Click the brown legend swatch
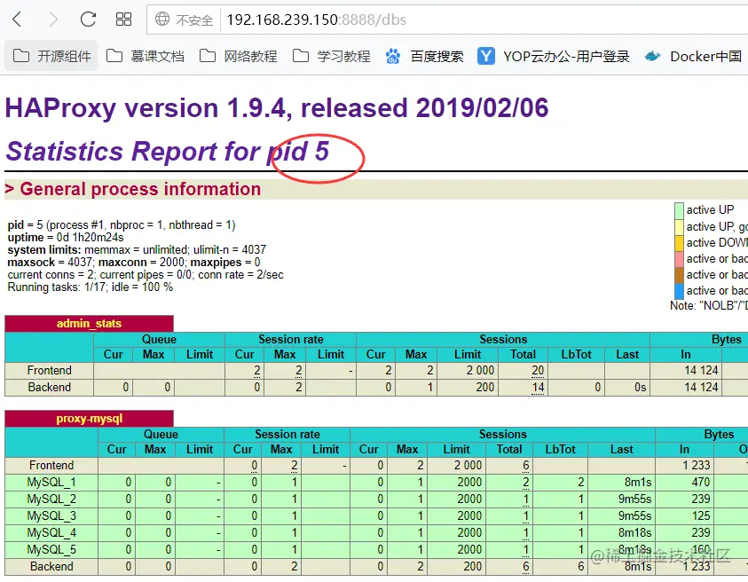The height and width of the screenshot is (582, 748). 679,275
